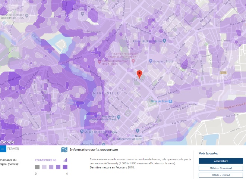Click the FERMER label to close the legend
Screen dimensions: 246x183
click(x=13, y=149)
